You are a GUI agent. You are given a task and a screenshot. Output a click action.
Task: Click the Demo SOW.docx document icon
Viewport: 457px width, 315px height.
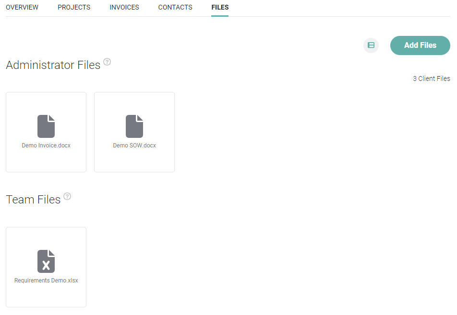[x=134, y=126]
